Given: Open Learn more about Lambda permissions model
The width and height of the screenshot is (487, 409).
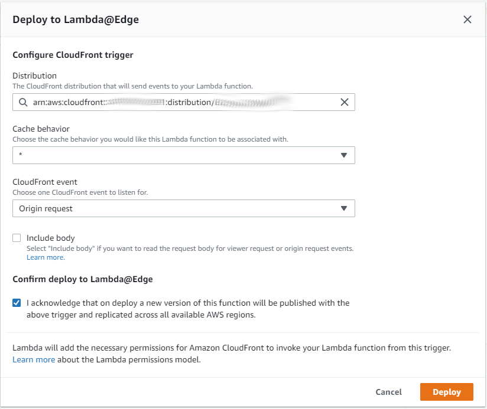Looking at the screenshot, I should [x=34, y=359].
